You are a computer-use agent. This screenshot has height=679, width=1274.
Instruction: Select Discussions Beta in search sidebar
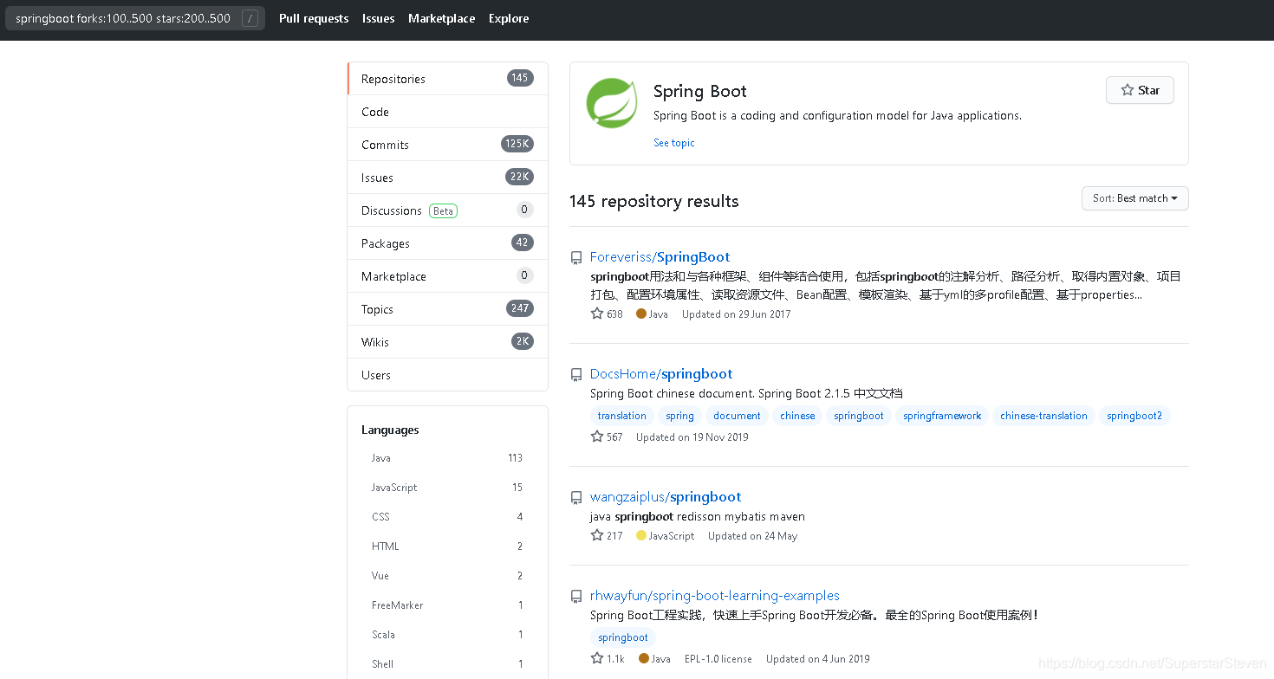(x=447, y=210)
